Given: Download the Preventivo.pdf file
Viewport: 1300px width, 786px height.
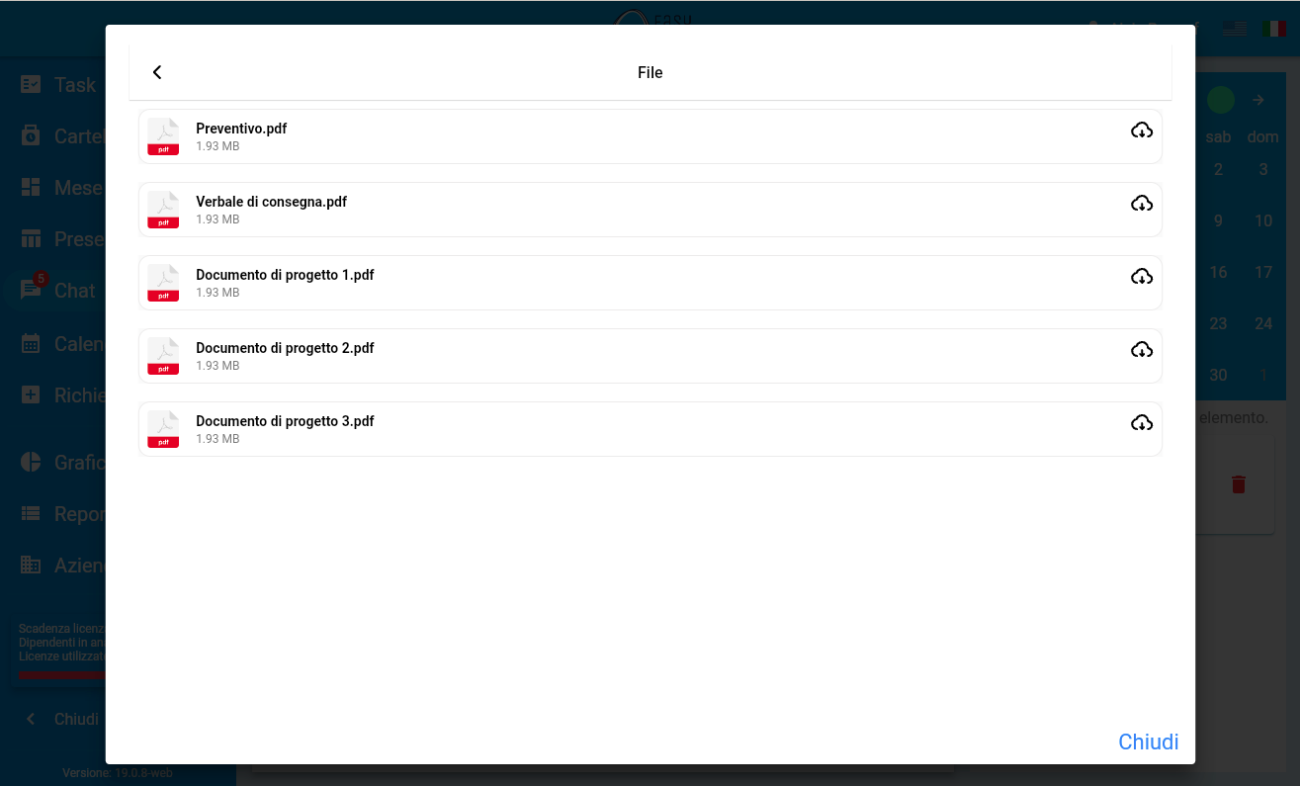Looking at the screenshot, I should point(1141,131).
